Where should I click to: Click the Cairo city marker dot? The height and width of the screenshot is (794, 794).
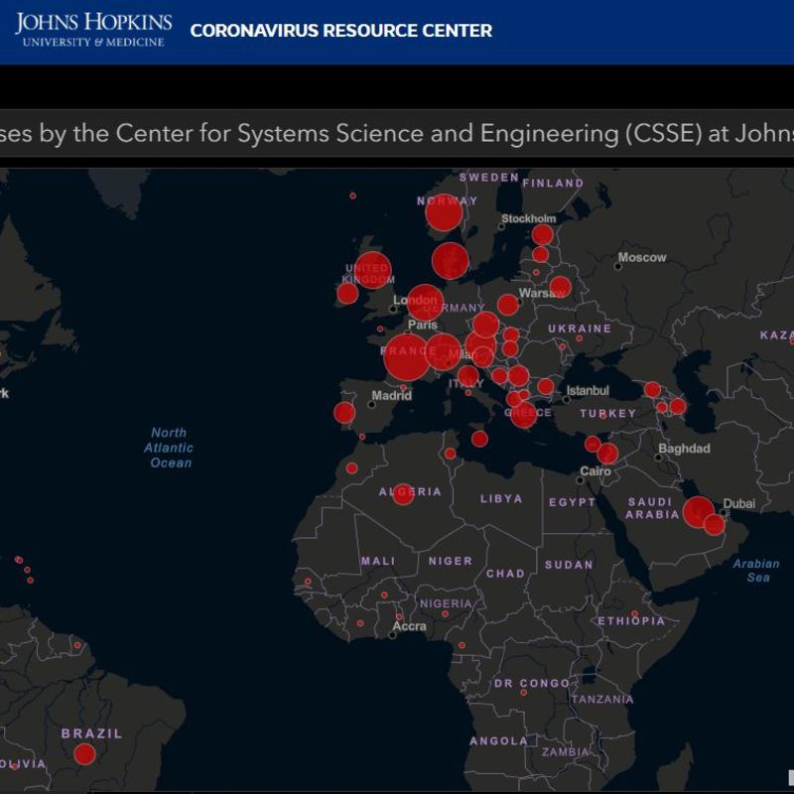(x=581, y=481)
